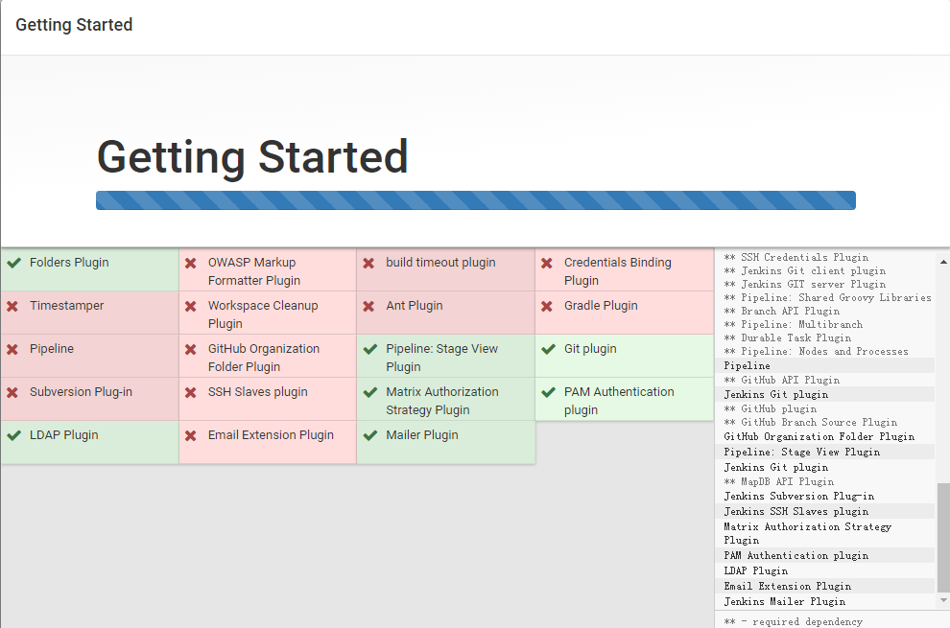Click the green checkmark beside Git plugin tile

tap(548, 349)
